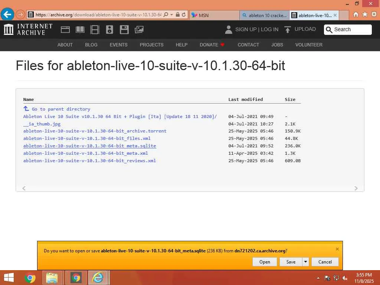Image resolution: width=380 pixels, height=285 pixels.
Task: Open the PROJECTS menu item
Action: [151, 45]
